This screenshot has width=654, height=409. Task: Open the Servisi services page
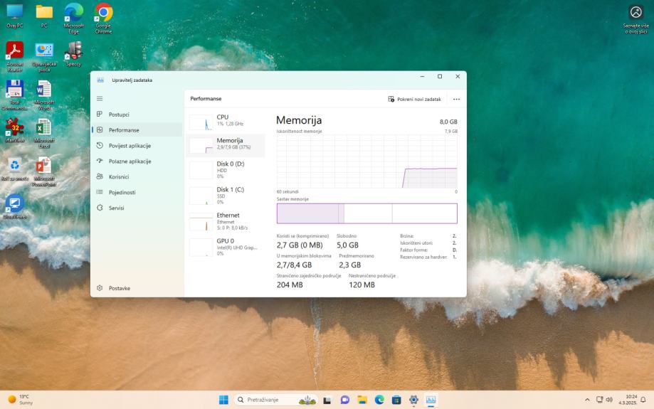[116, 208]
